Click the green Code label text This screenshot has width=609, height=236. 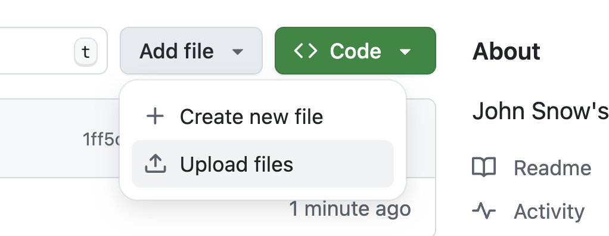(355, 51)
